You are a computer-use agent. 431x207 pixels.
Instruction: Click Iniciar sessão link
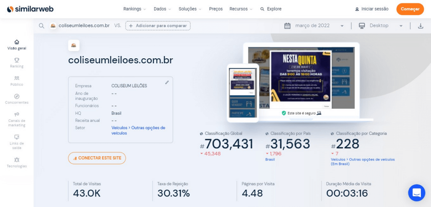pyautogui.click(x=372, y=9)
